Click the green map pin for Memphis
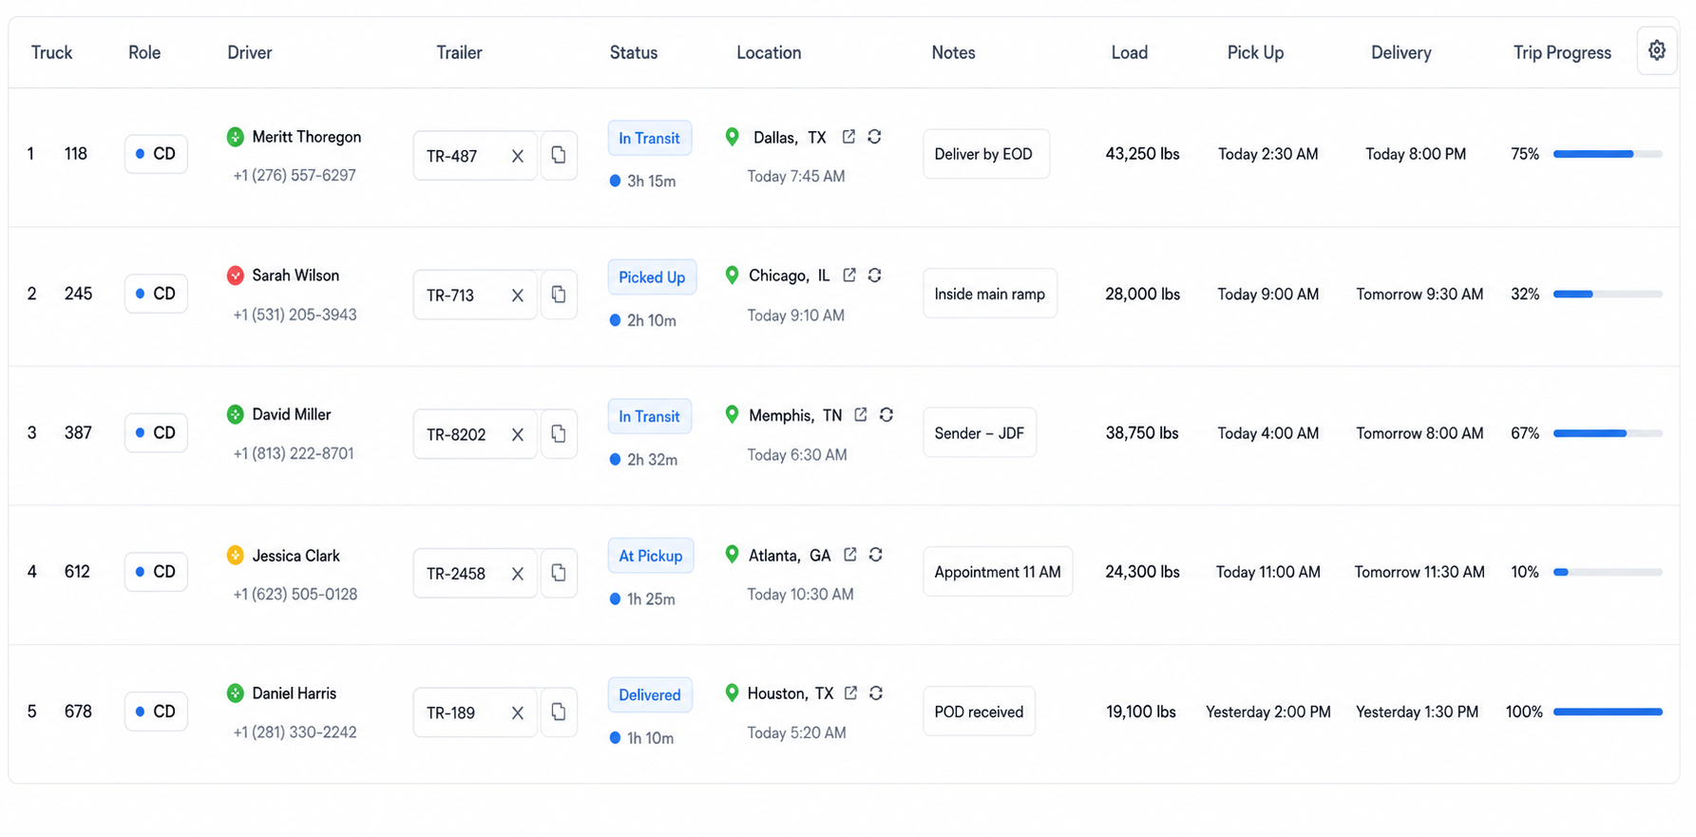 [x=732, y=414]
